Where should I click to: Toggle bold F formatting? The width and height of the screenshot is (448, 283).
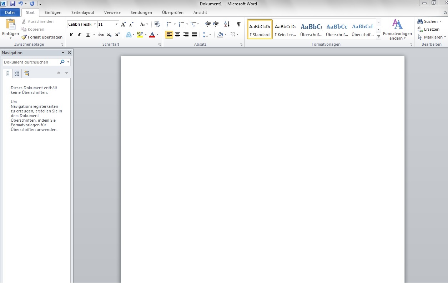[71, 35]
